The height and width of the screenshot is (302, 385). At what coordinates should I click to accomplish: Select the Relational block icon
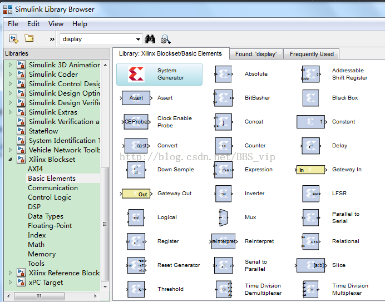pyautogui.click(x=310, y=241)
